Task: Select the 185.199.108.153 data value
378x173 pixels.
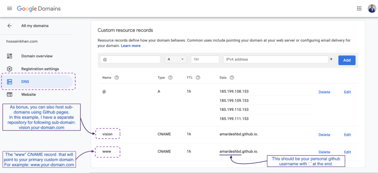Action: coord(234,92)
